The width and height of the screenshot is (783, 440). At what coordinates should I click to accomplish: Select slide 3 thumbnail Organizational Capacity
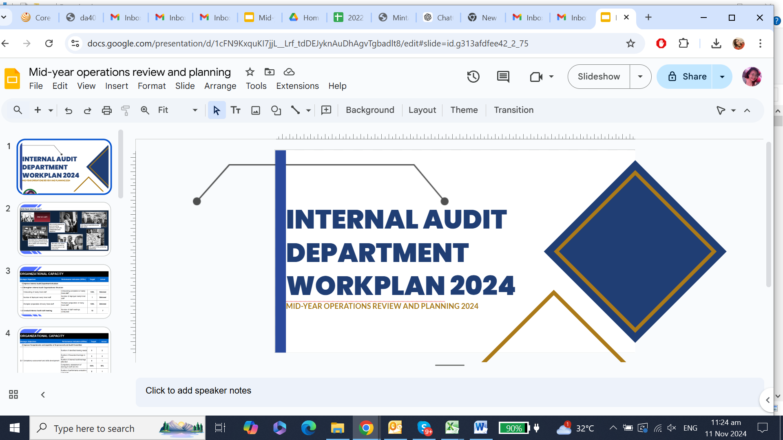64,291
